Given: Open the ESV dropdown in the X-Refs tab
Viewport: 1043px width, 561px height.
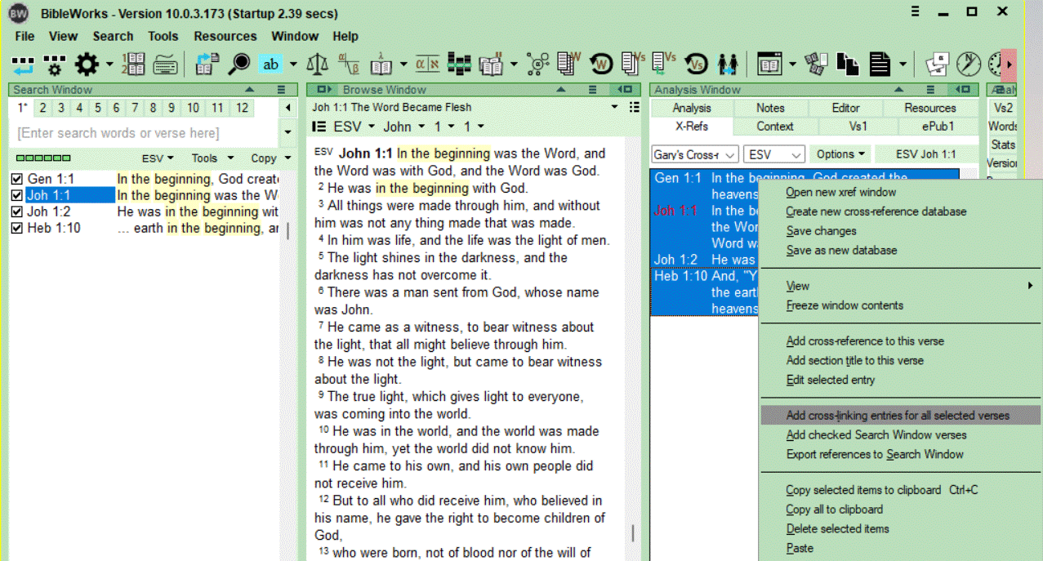Looking at the screenshot, I should [774, 154].
